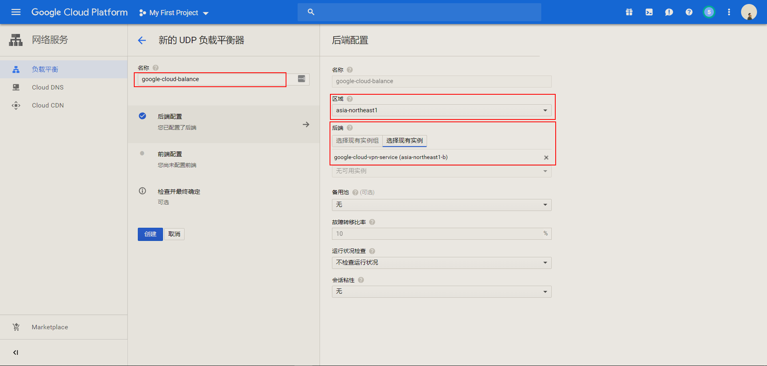This screenshot has width=767, height=366.
Task: Click help icon next to 备用池
Action: point(355,193)
